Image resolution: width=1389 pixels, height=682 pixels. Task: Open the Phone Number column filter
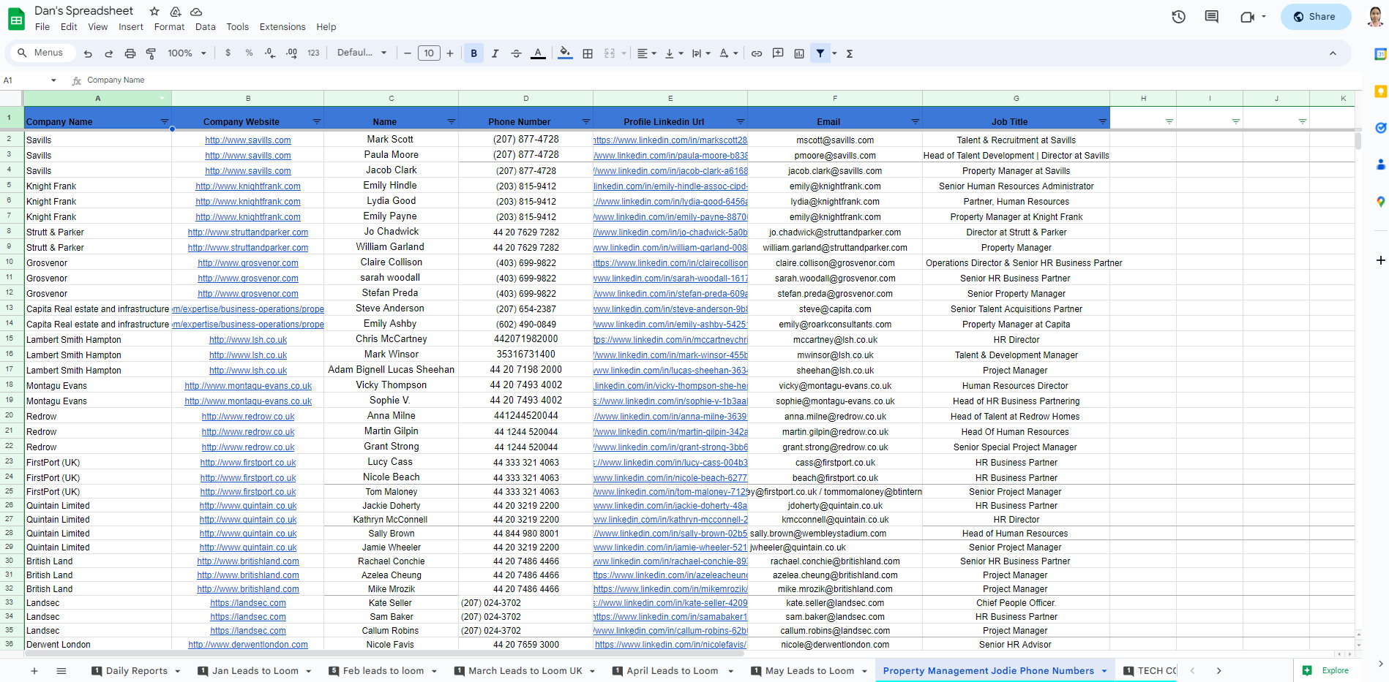pyautogui.click(x=586, y=122)
